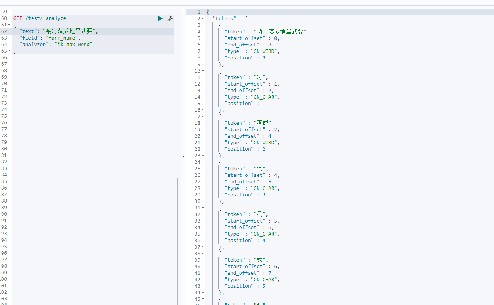The image size is (494, 305).
Task: Collapse the request body at line 61
Action: (10, 25)
